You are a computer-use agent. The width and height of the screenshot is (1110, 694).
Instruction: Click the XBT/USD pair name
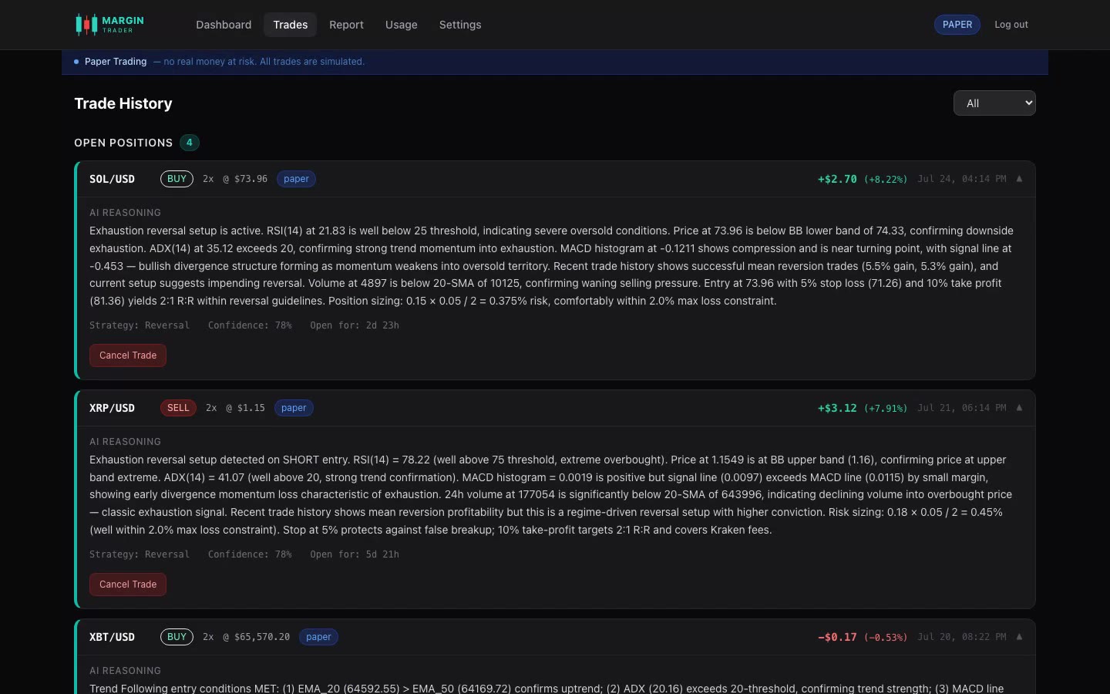(112, 637)
